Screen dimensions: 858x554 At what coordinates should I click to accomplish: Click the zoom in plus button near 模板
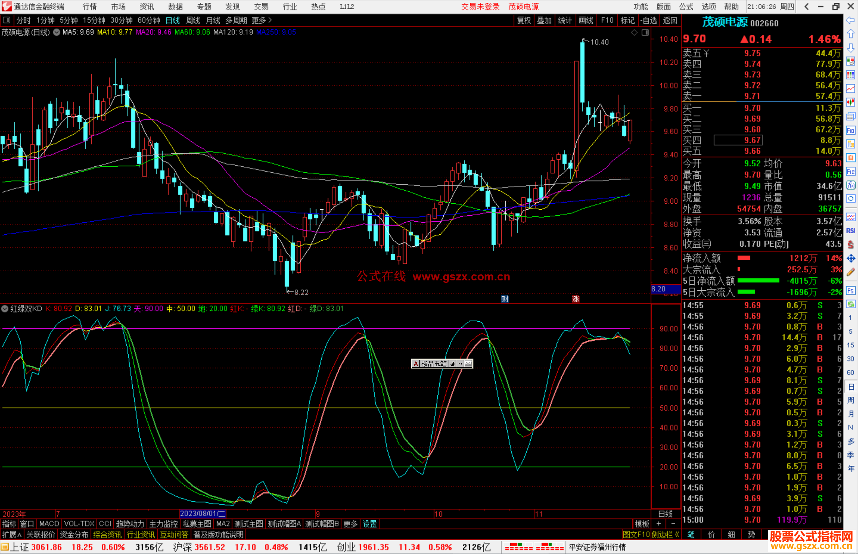[x=659, y=524]
